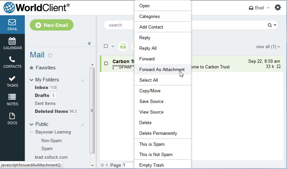Click the settings gear icon
287x169 pixels.
[278, 8]
